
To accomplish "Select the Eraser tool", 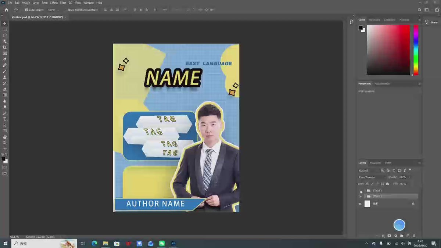I will tap(4, 89).
